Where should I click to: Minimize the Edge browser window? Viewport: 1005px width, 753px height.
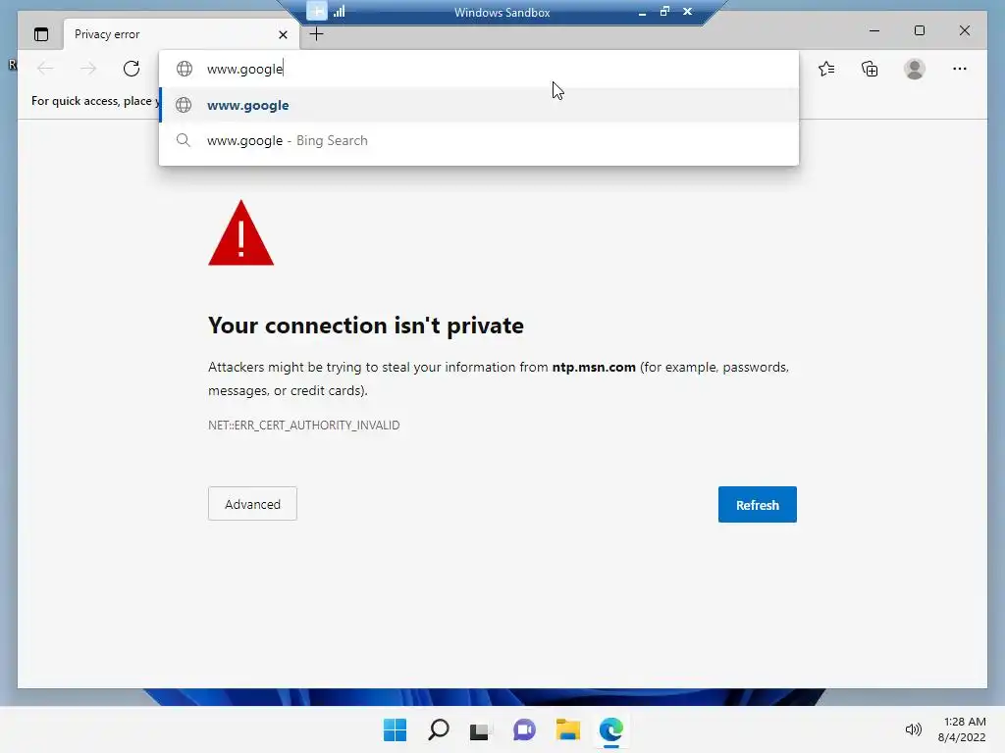874,30
